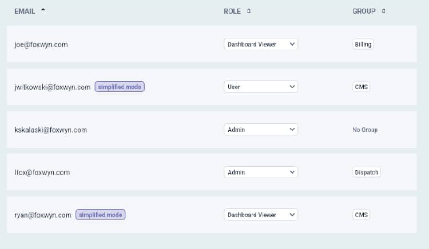Click the Role sort arrows icon
This screenshot has height=249, width=429.
click(x=249, y=11)
